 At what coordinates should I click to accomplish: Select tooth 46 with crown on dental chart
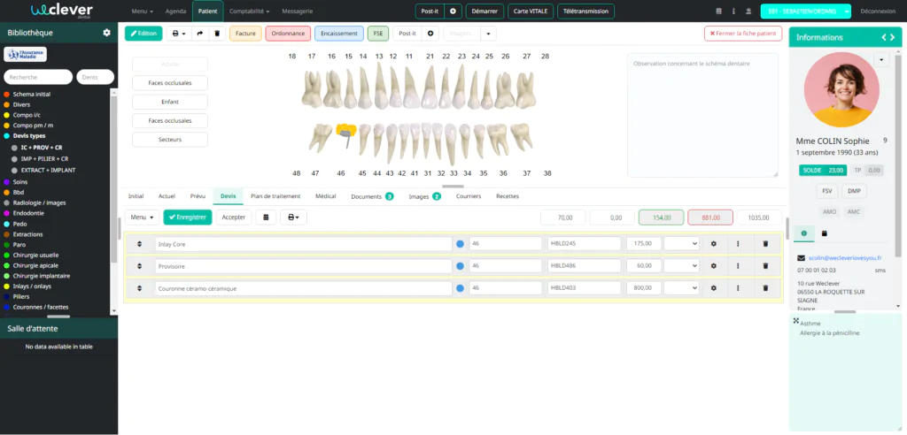click(x=345, y=135)
